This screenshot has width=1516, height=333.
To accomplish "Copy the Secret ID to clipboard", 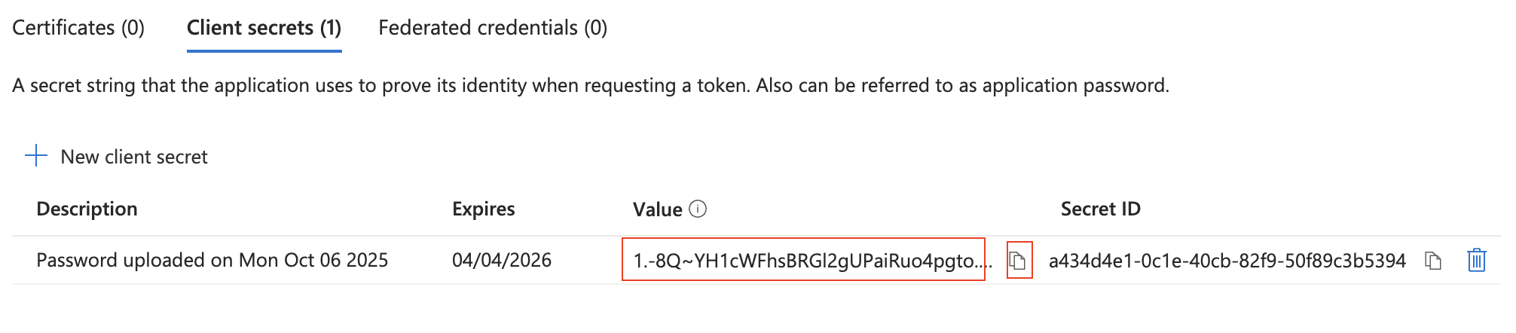I will pyautogui.click(x=1433, y=261).
